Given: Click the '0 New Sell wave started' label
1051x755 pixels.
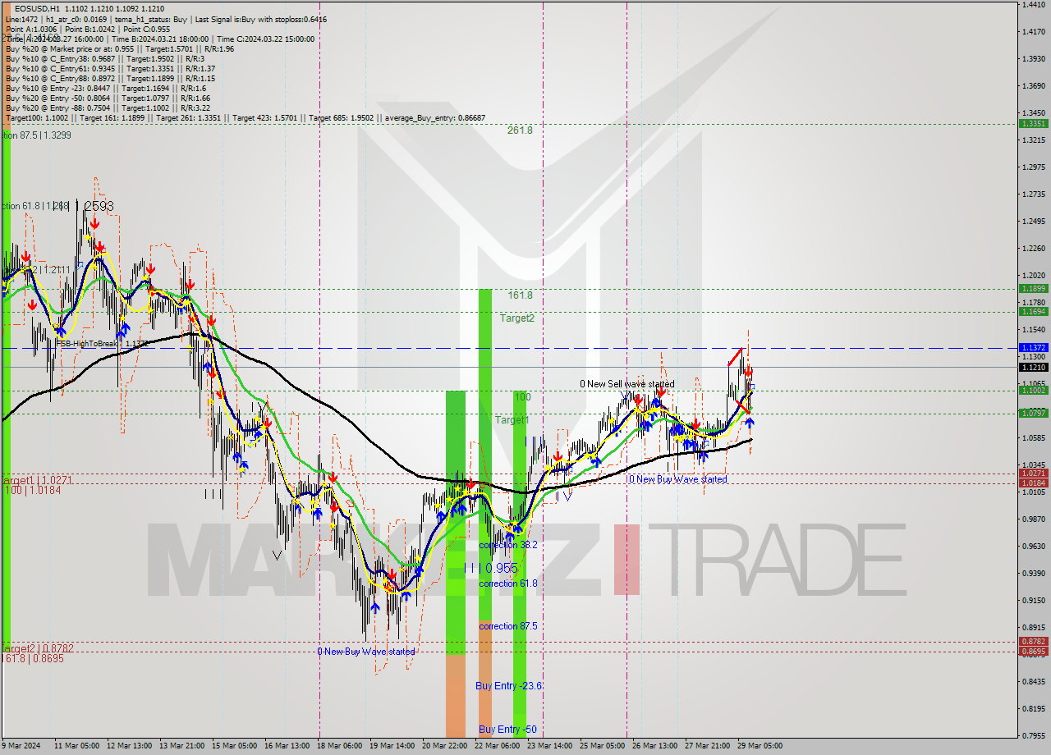Looking at the screenshot, I should click(627, 384).
